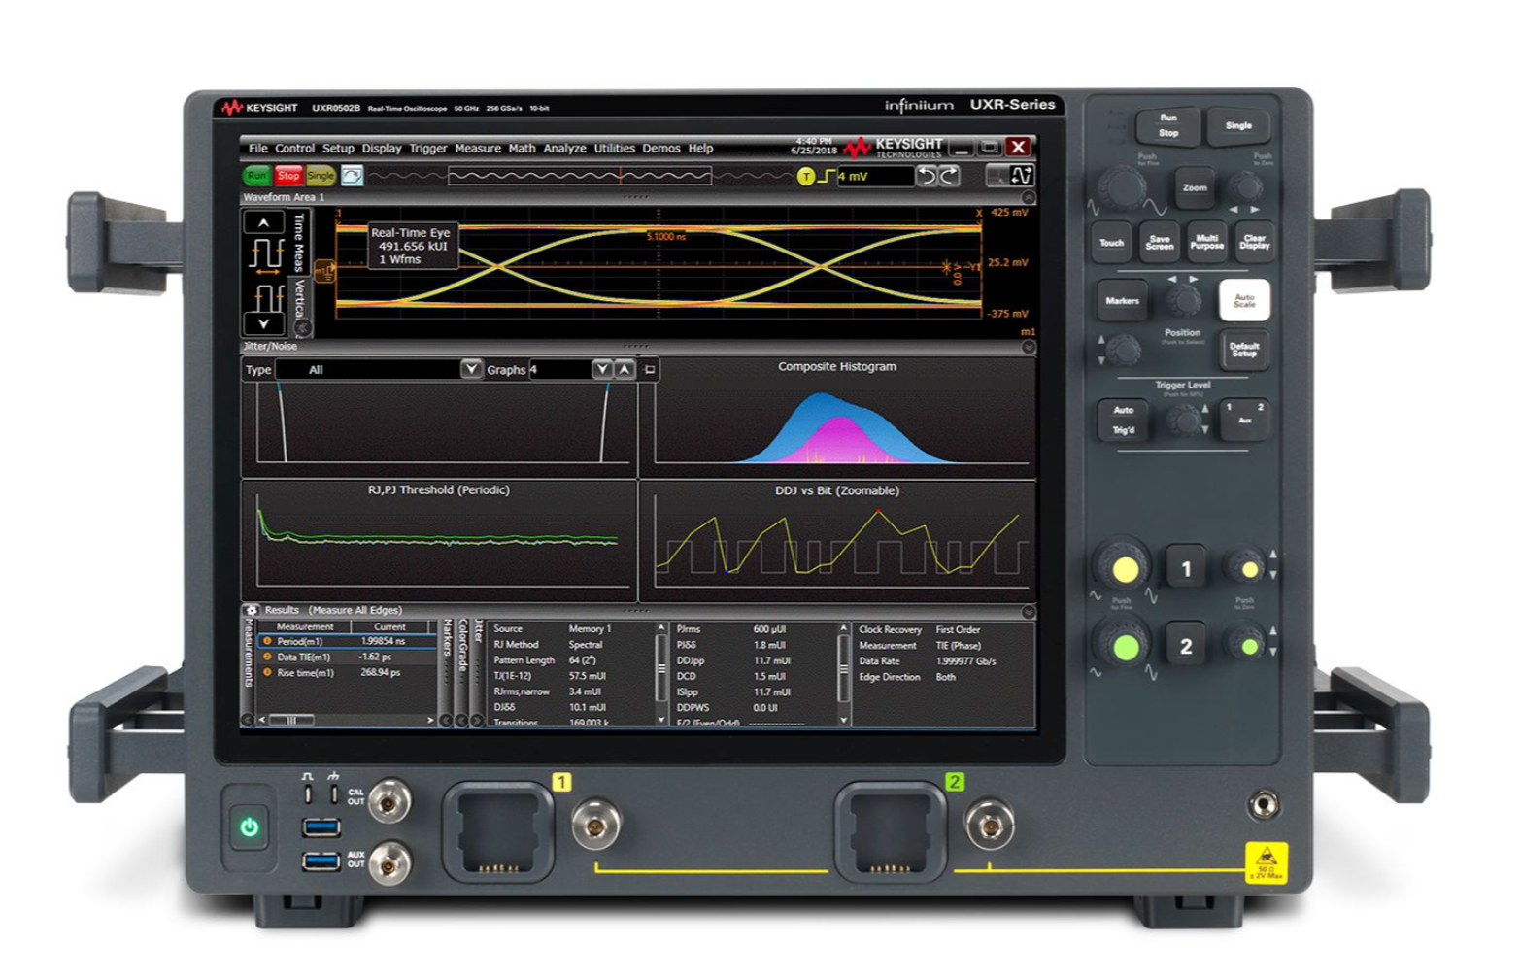The height and width of the screenshot is (978, 1521).
Task: Toggle channel 2 using the front-panel button
Action: (x=1185, y=647)
